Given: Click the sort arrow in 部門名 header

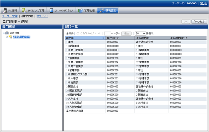Looking at the screenshot, I should click(103, 38).
